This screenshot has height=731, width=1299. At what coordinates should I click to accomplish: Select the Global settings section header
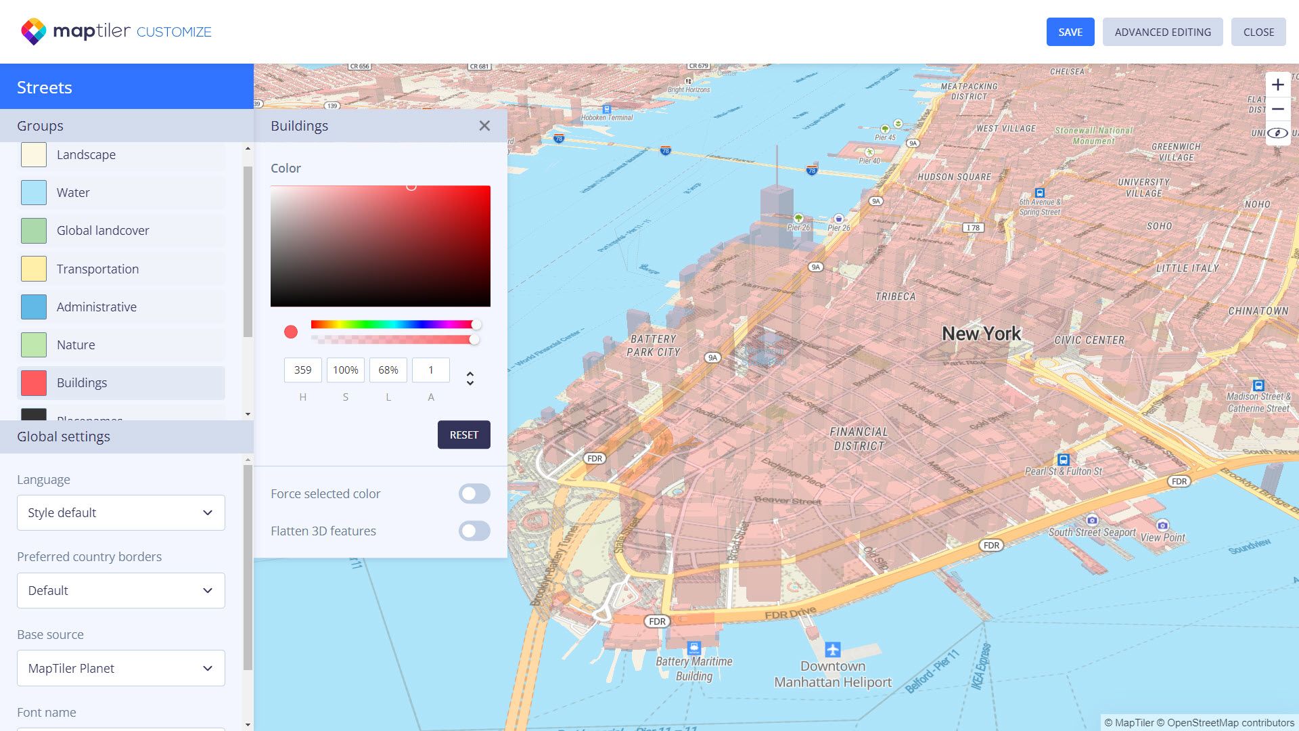pos(64,437)
